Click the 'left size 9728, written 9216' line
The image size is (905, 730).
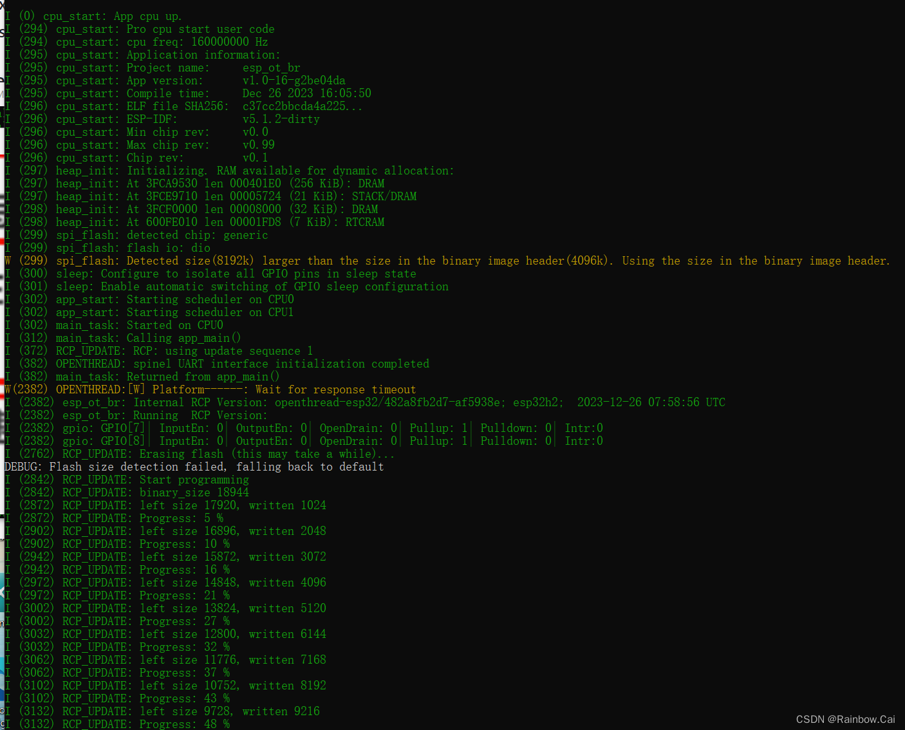(x=162, y=711)
